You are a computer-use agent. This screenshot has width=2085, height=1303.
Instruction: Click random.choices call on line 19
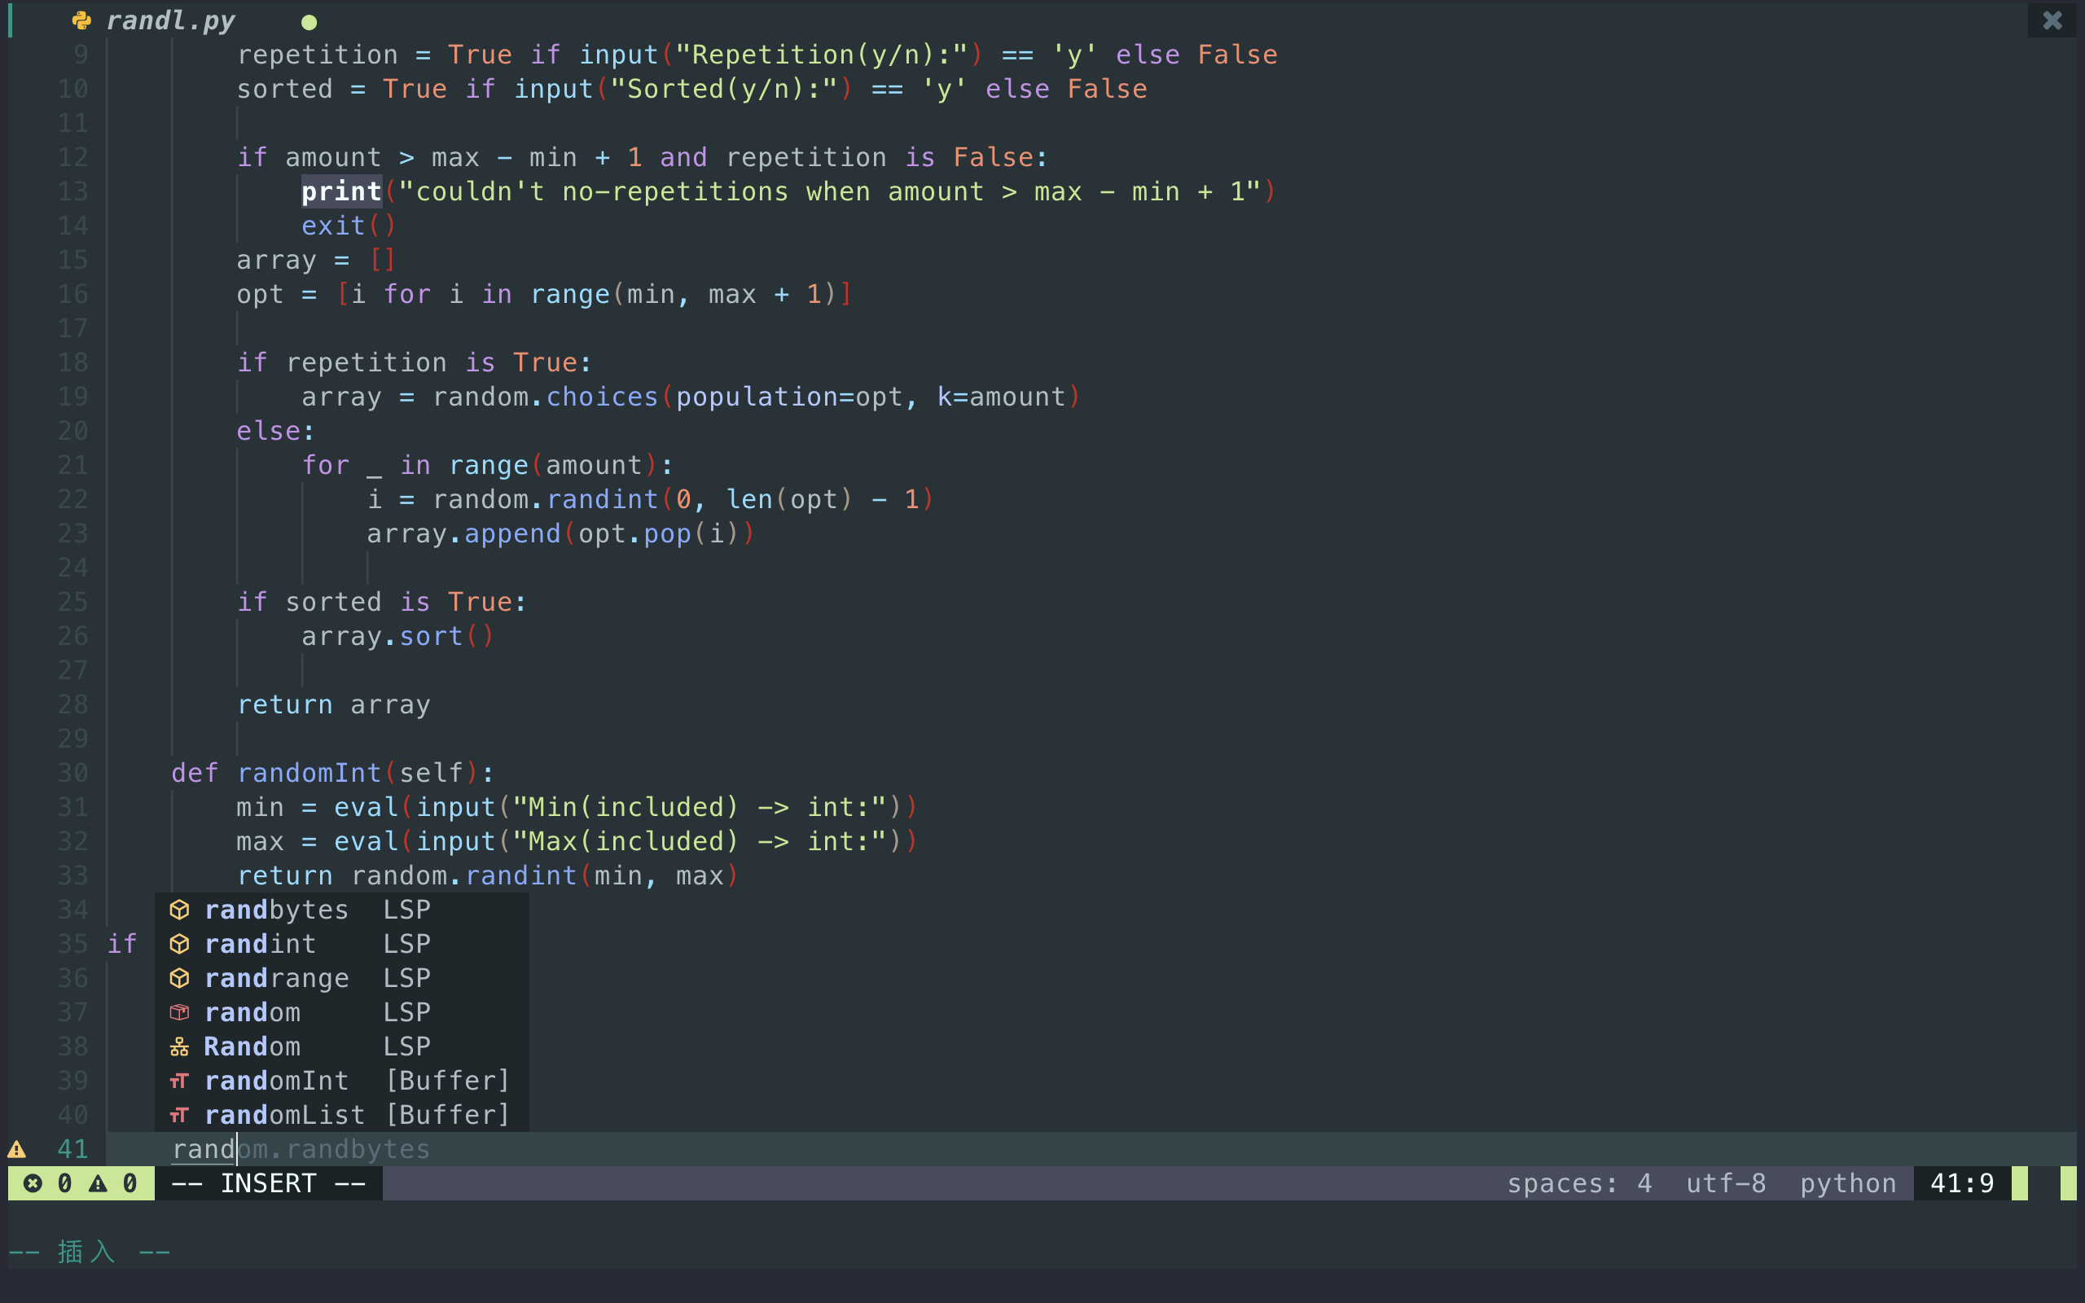(756, 397)
